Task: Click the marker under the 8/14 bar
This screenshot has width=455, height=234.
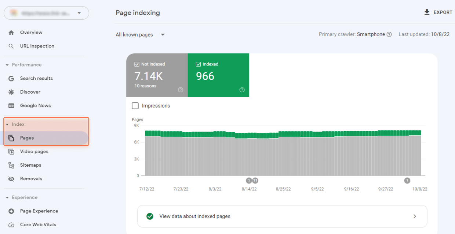Action: tap(249, 180)
